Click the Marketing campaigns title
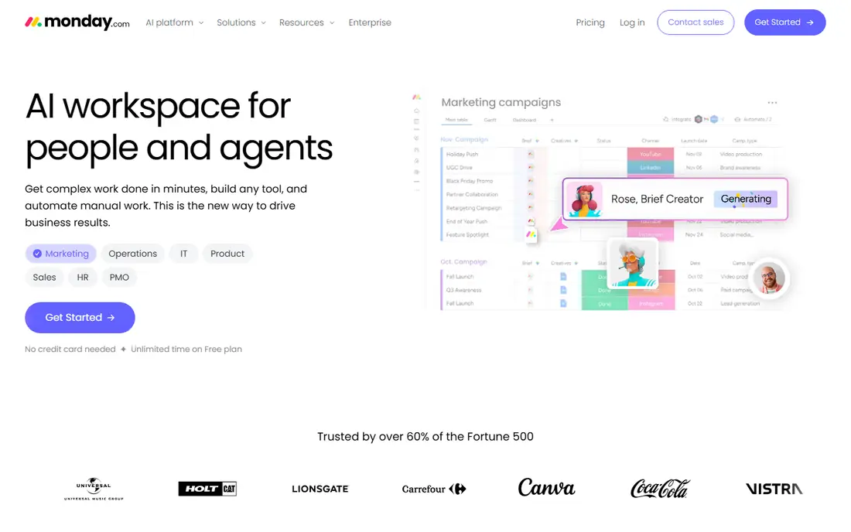The image size is (851, 532). click(x=501, y=102)
